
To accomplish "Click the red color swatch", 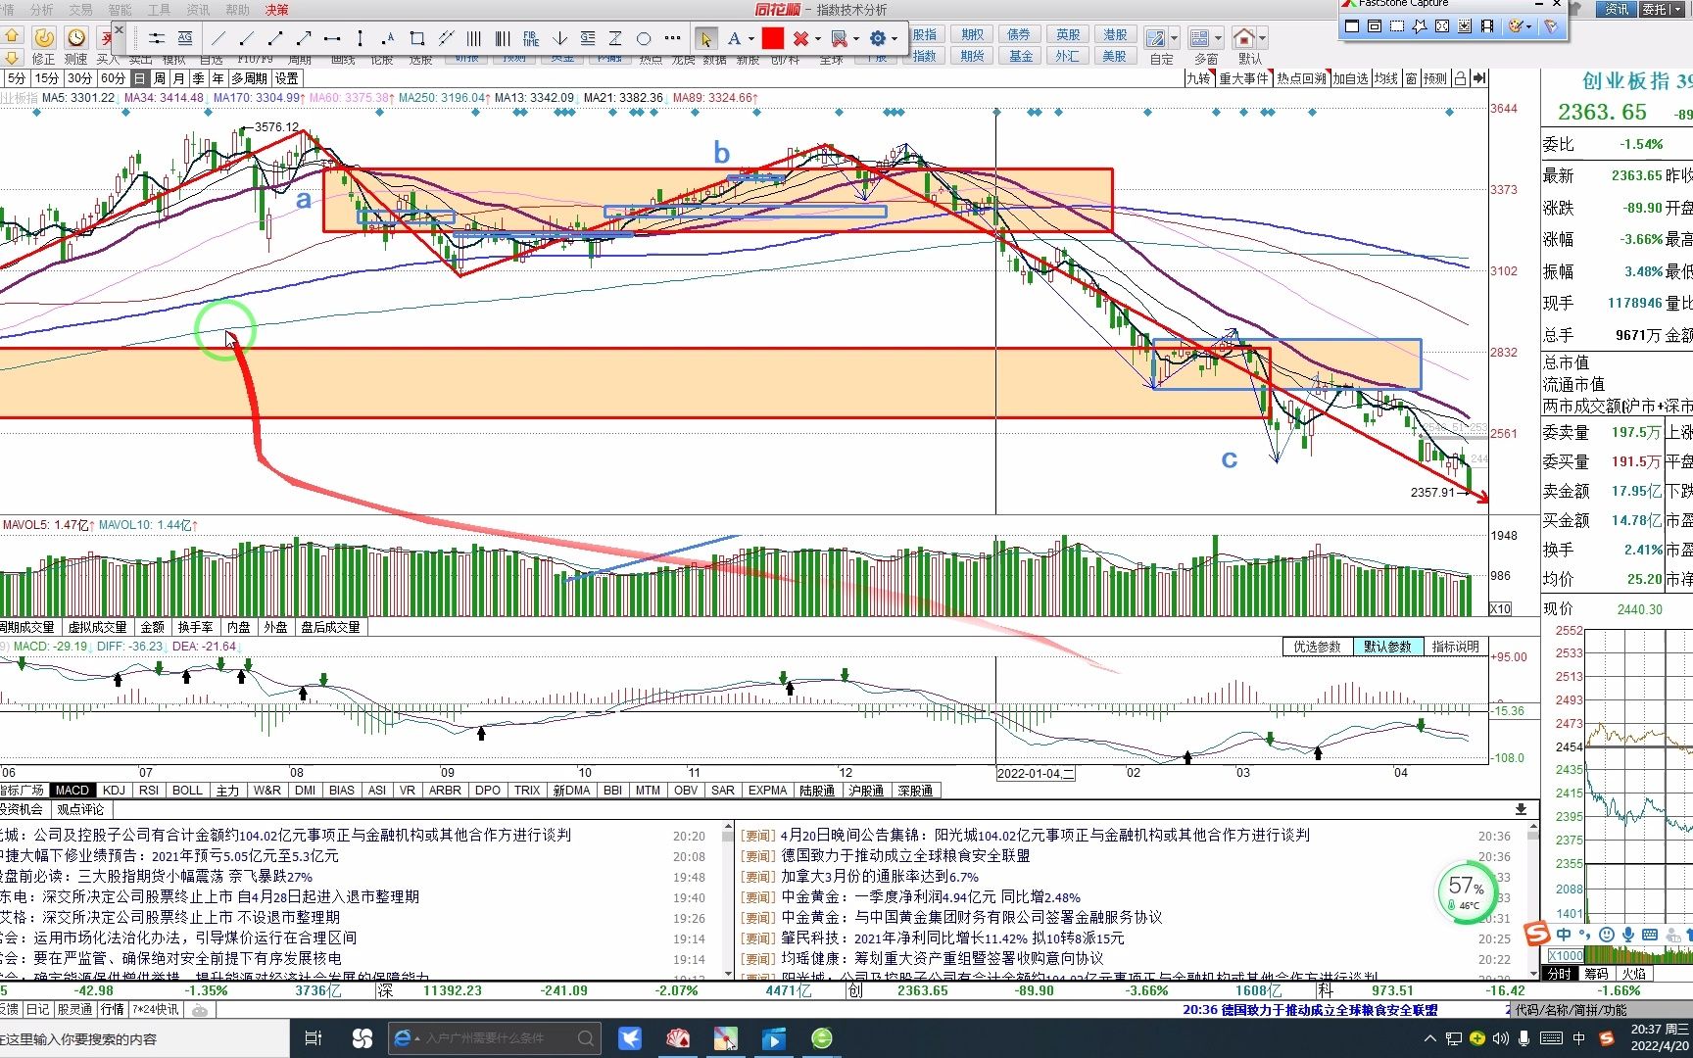I will pyautogui.click(x=773, y=39).
